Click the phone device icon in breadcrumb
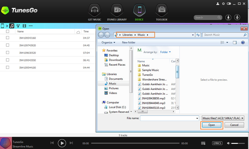The height and width of the screenshot is (149, 249). coord(2,26)
